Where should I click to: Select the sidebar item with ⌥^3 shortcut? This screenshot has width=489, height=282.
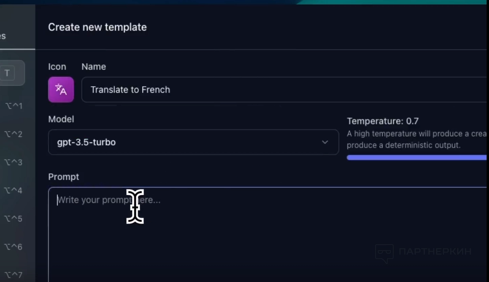pyautogui.click(x=14, y=162)
